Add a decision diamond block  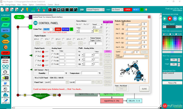[x=5, y=36]
